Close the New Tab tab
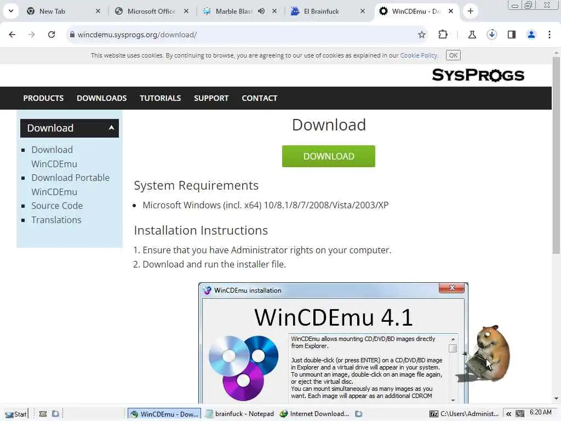The width and height of the screenshot is (561, 421). point(98,11)
